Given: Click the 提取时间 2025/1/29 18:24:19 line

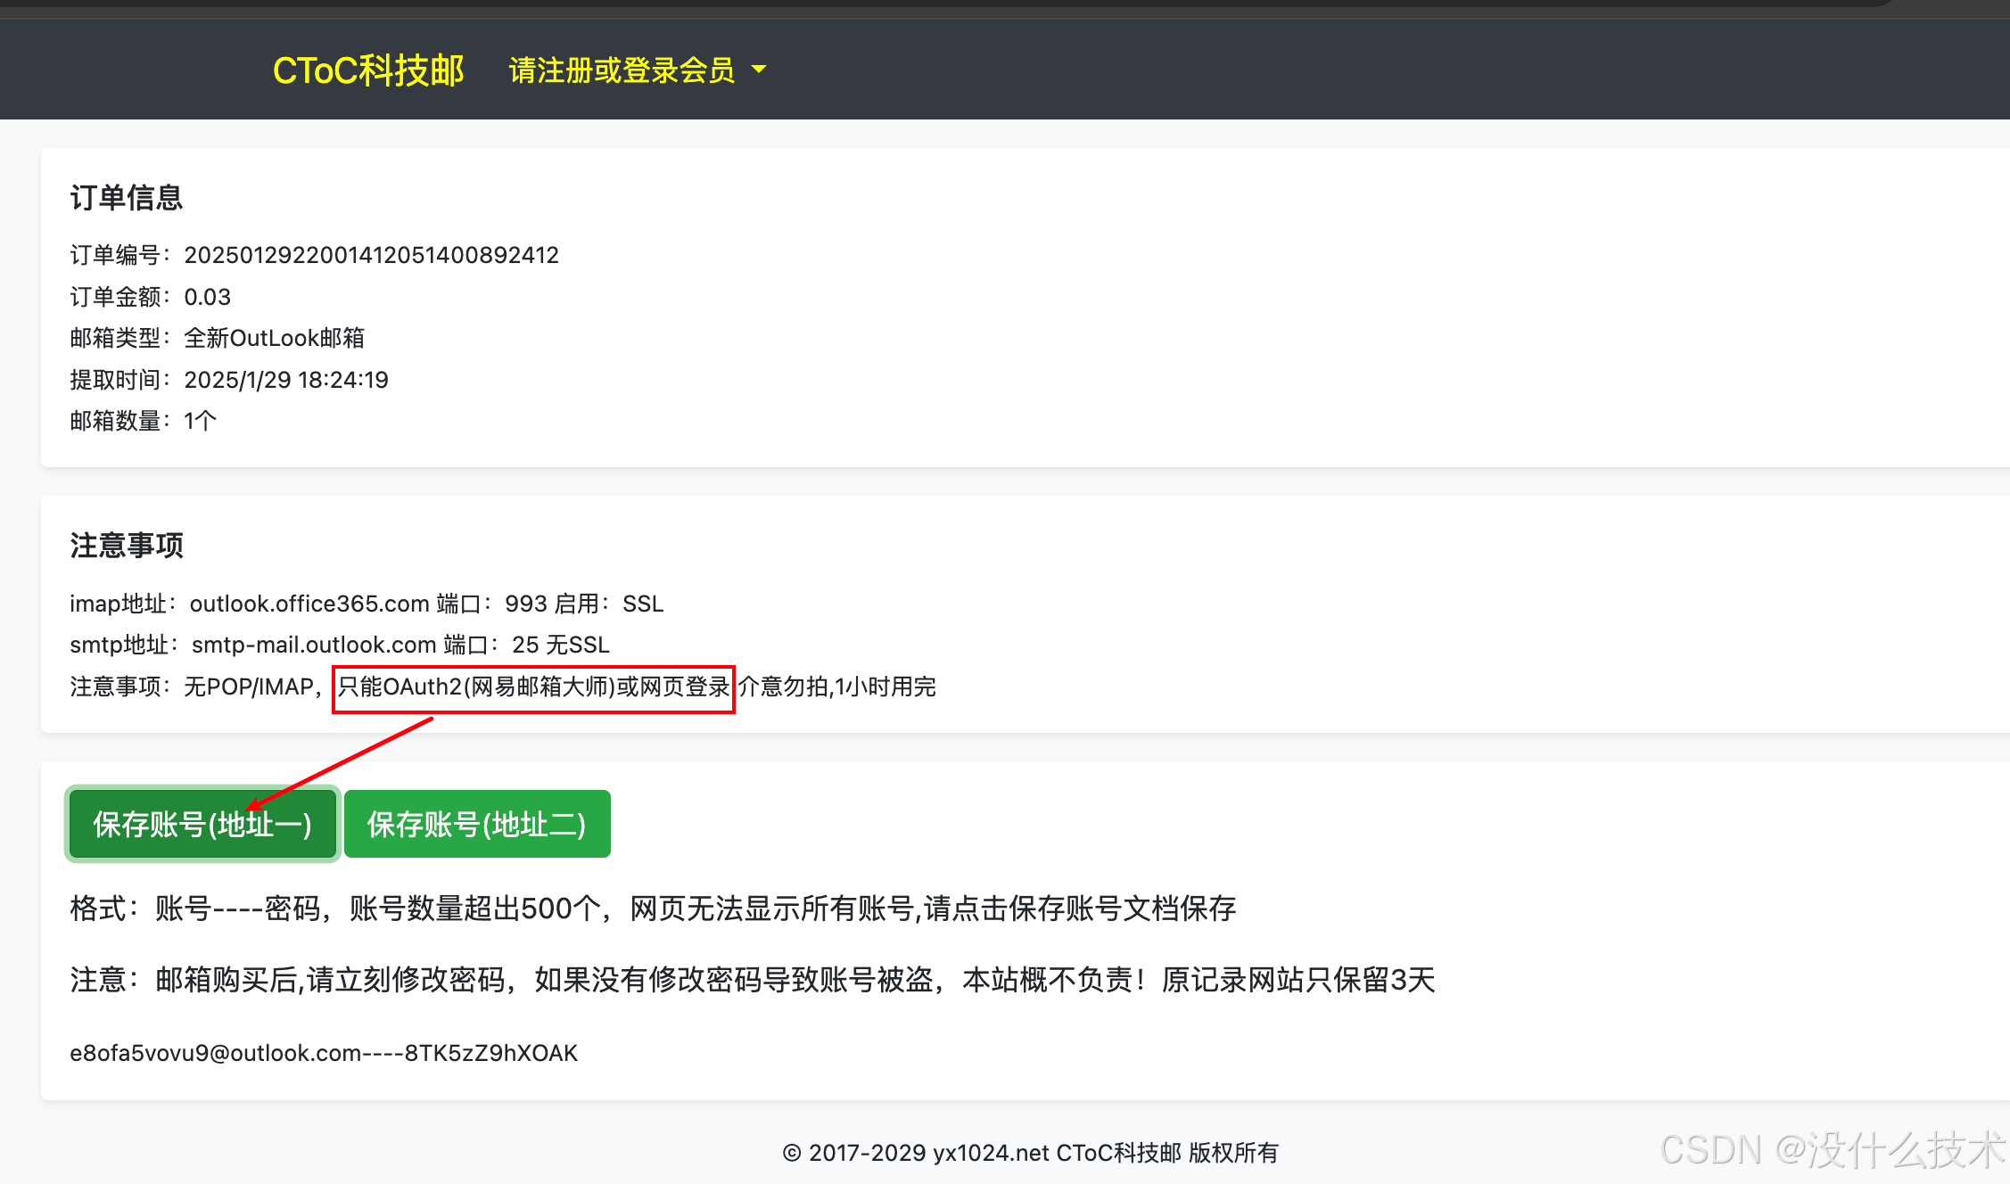Looking at the screenshot, I should 229,380.
